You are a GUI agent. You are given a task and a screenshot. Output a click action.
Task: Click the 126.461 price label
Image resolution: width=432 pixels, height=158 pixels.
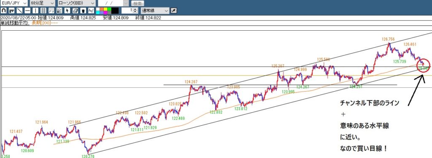click(x=410, y=44)
